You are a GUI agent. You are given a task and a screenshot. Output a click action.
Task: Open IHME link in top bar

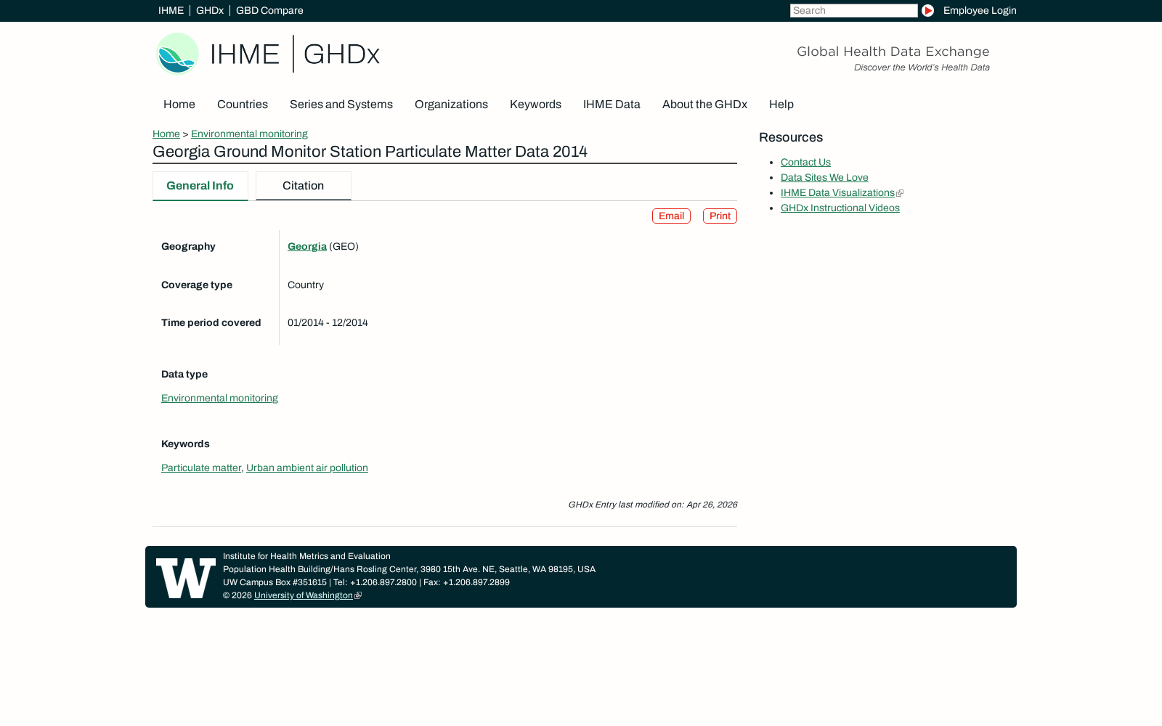[171, 11]
